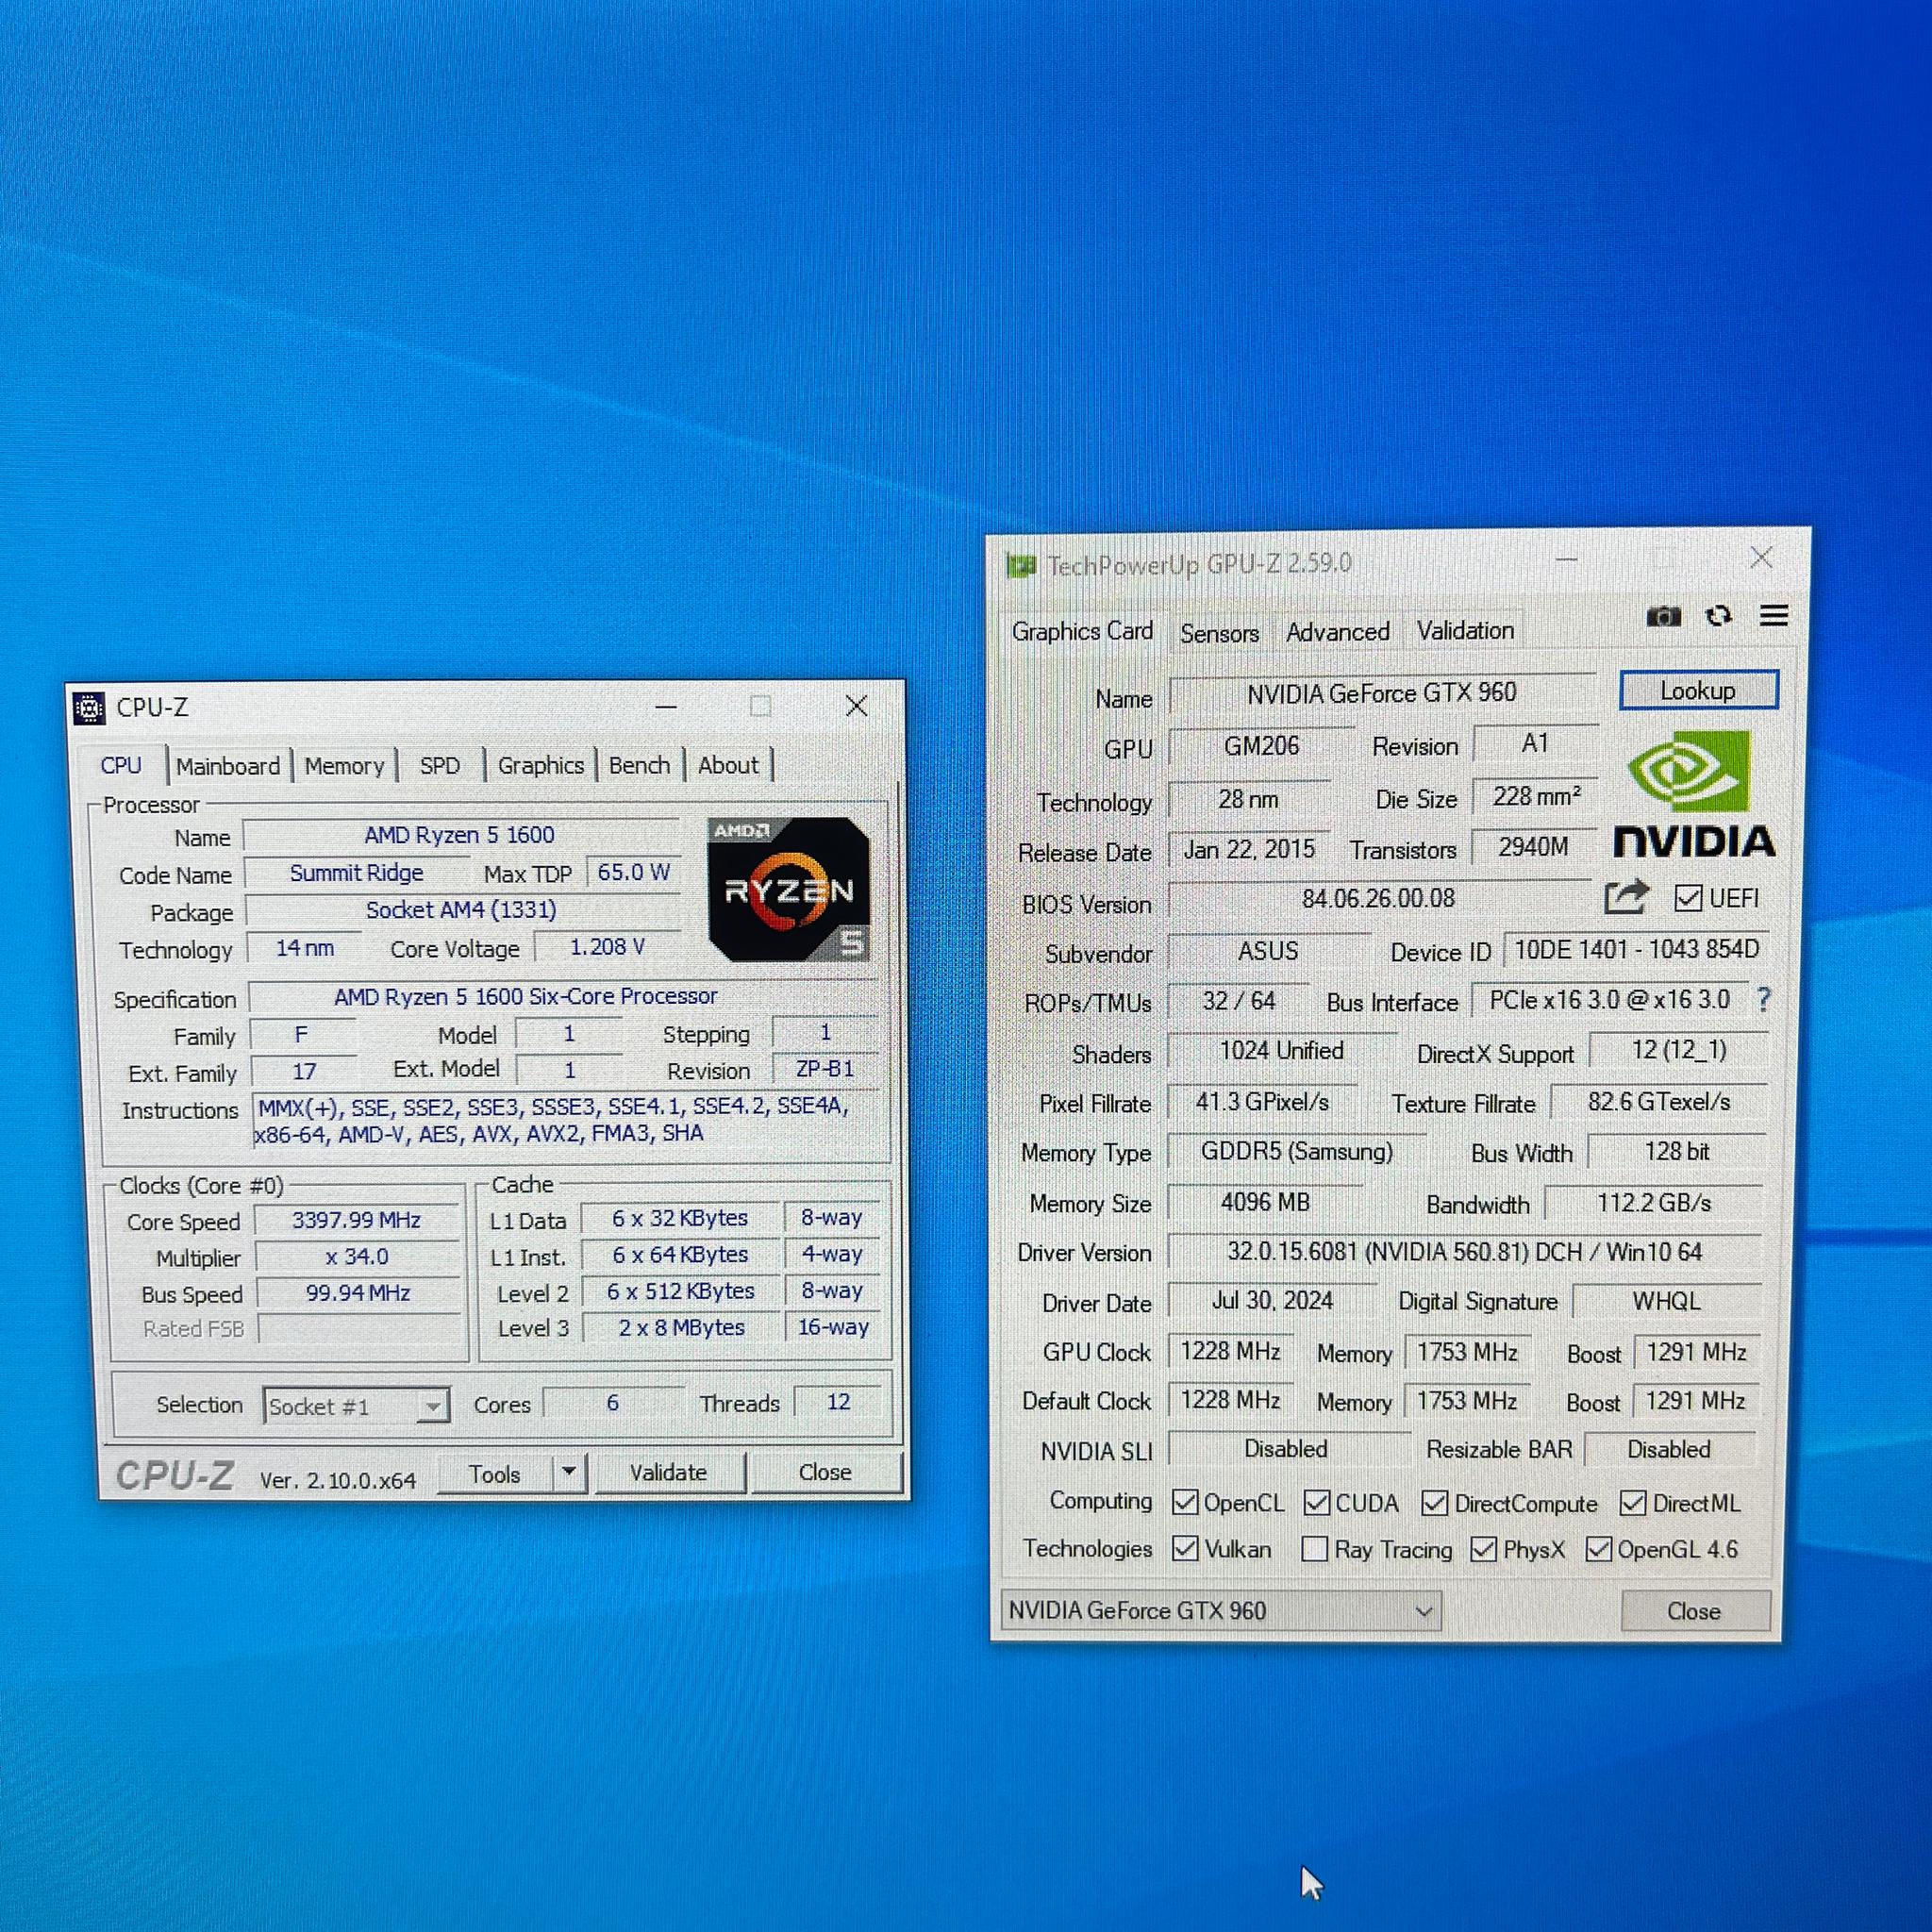Screen dimensions: 1932x1932
Task: Minimize the GPU-Z window
Action: [x=1567, y=560]
